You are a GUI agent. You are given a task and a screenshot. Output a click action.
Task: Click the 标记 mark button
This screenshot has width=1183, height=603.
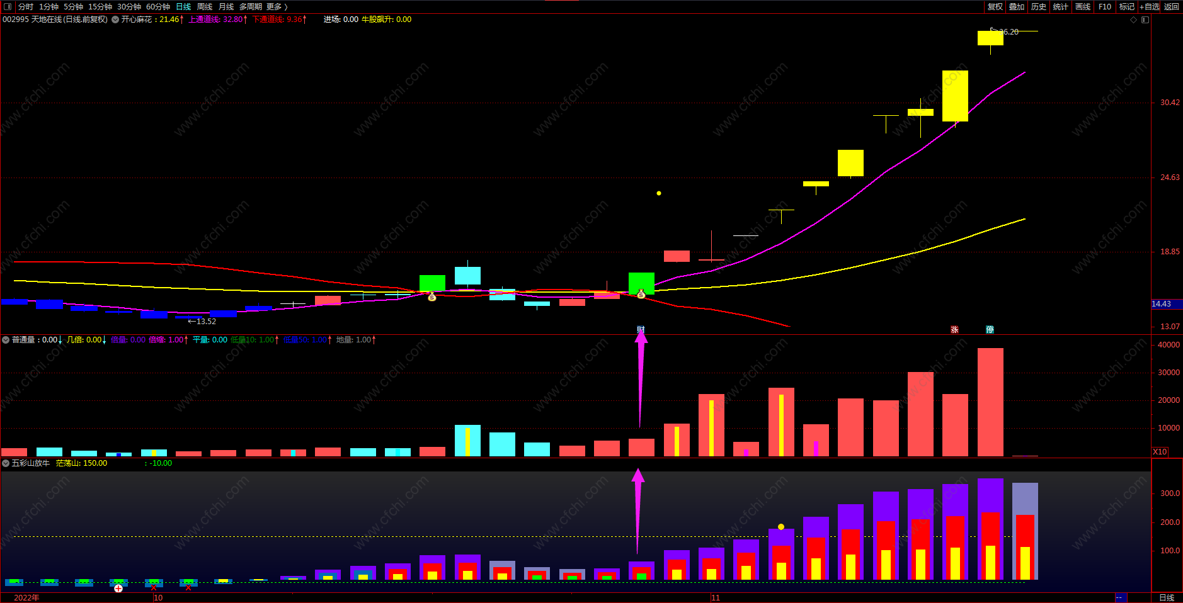point(1127,7)
